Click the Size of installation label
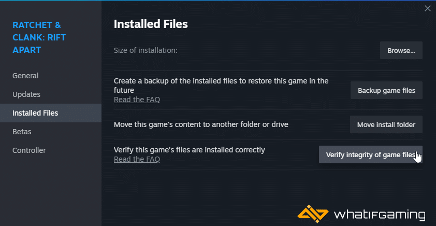Viewport: 436px width, 226px height. pyautogui.click(x=146, y=50)
